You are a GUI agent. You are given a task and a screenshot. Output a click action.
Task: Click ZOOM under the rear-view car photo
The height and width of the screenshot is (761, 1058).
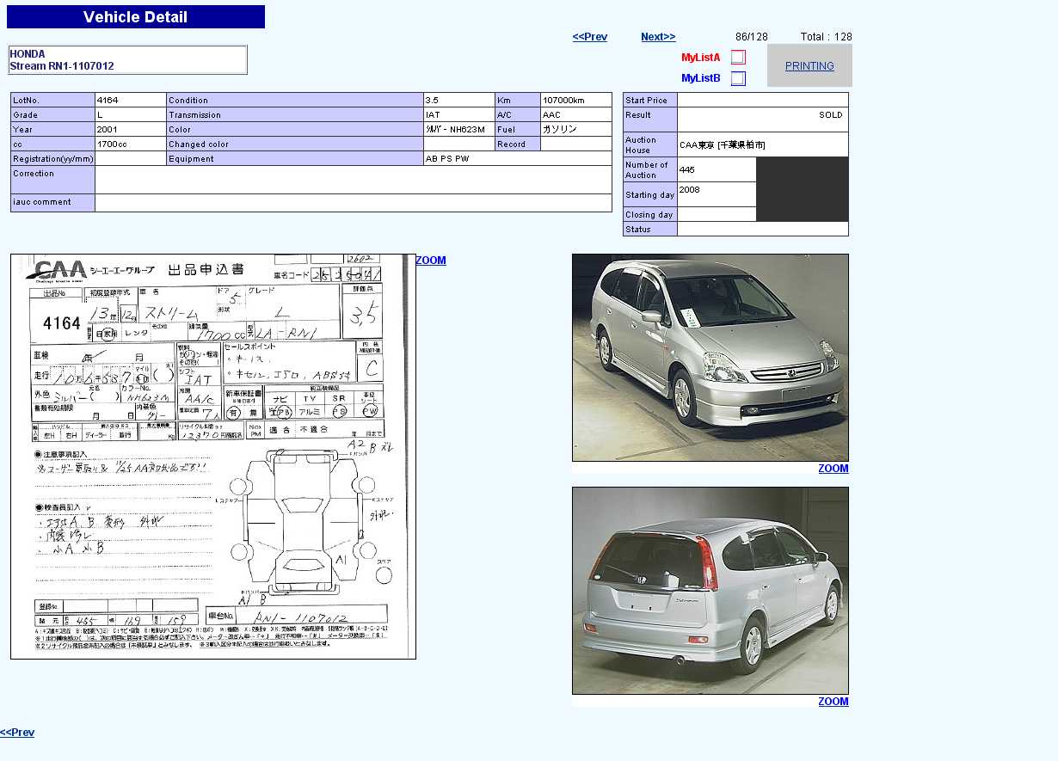coord(833,702)
